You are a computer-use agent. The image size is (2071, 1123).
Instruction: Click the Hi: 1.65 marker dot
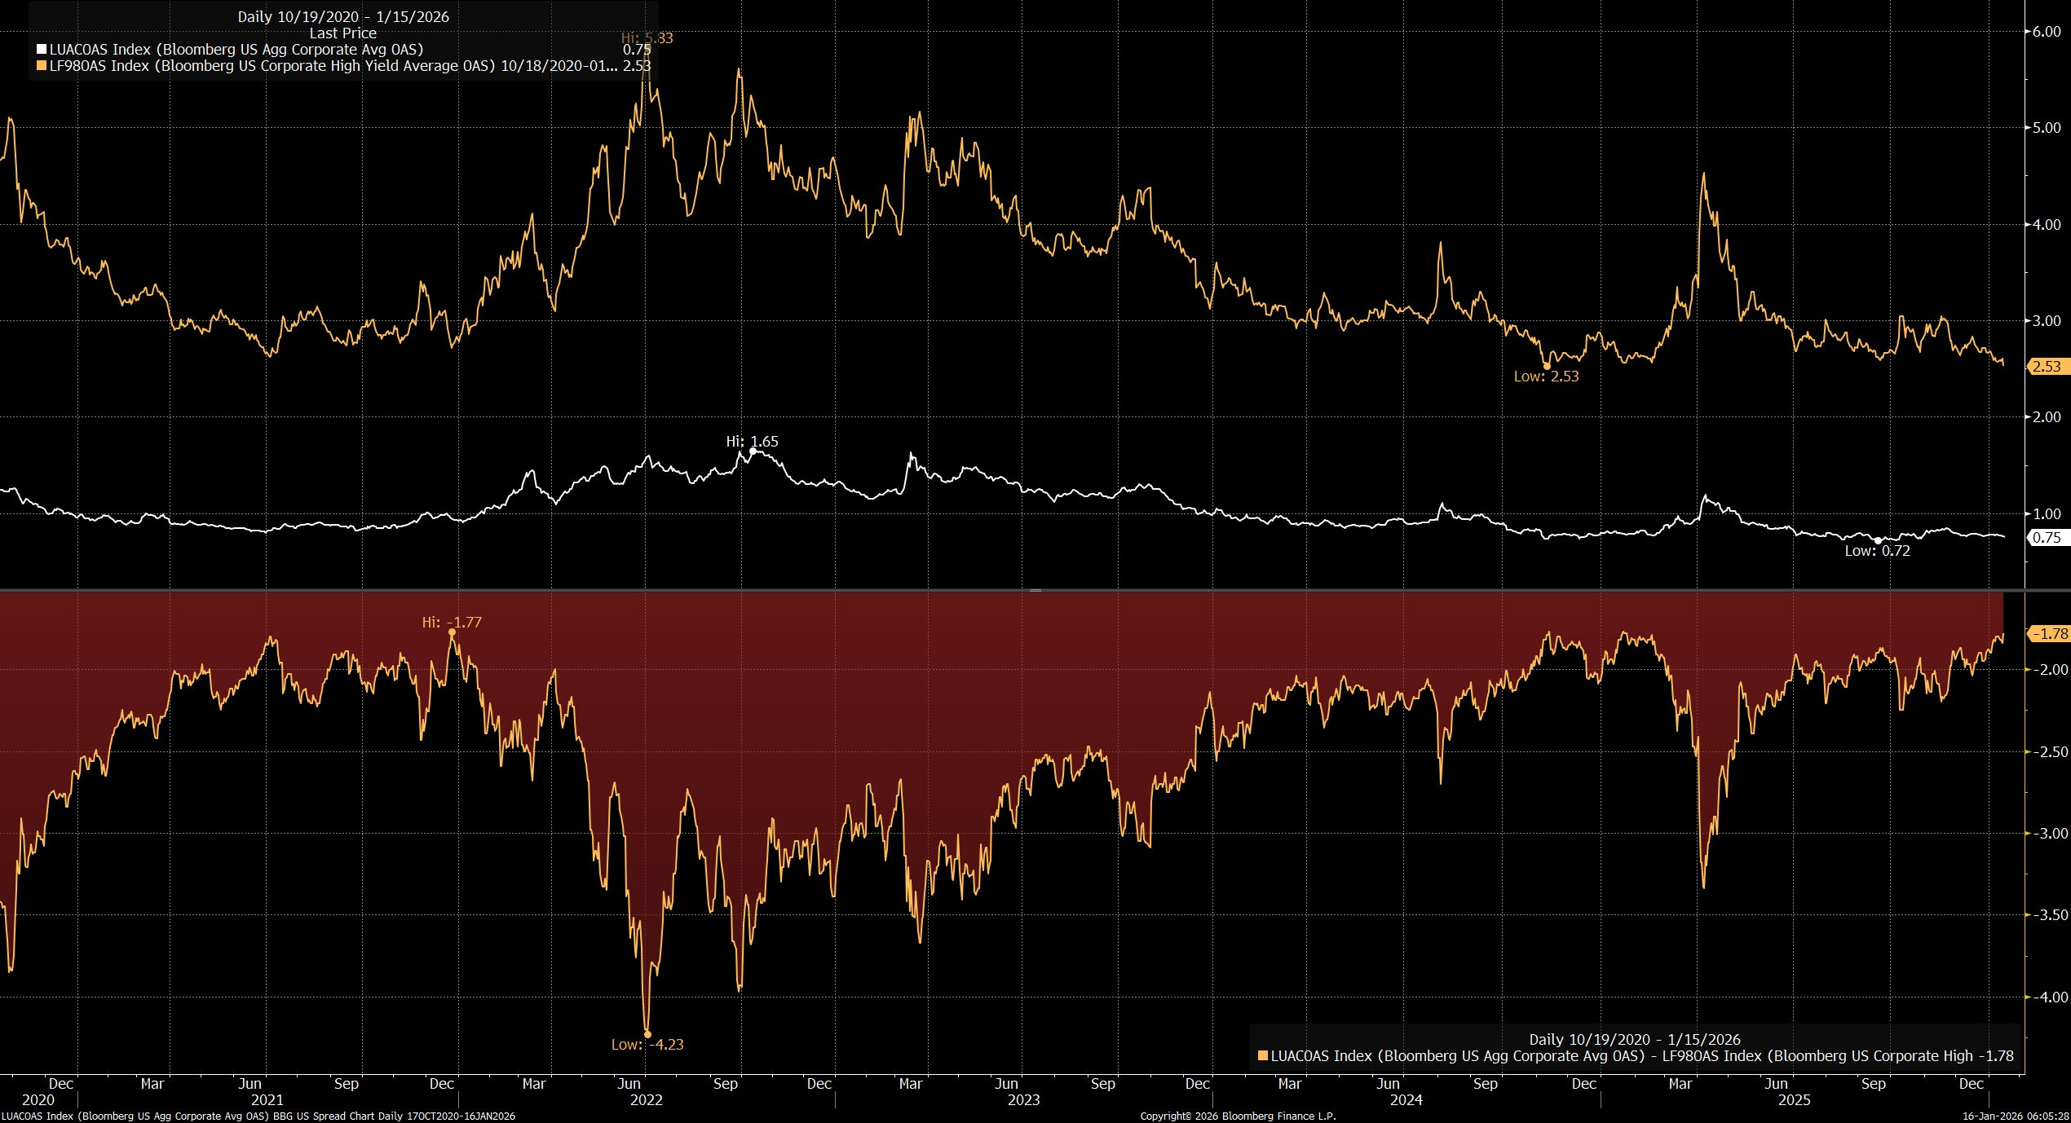click(753, 451)
